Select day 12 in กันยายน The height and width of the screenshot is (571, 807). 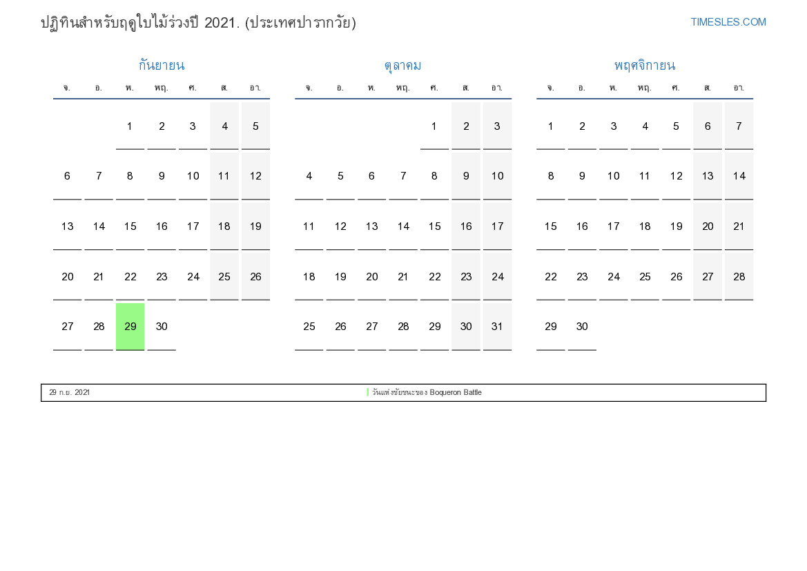click(x=256, y=176)
